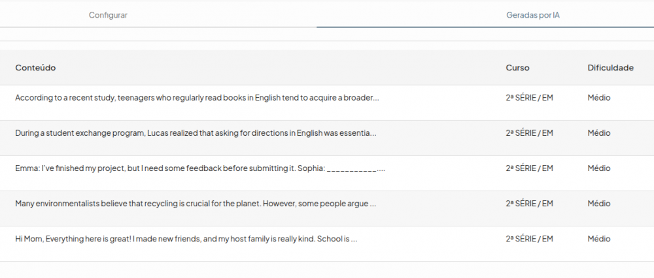Click Médio difficulty in Hi Mom row
654x278 pixels.
tap(598, 239)
